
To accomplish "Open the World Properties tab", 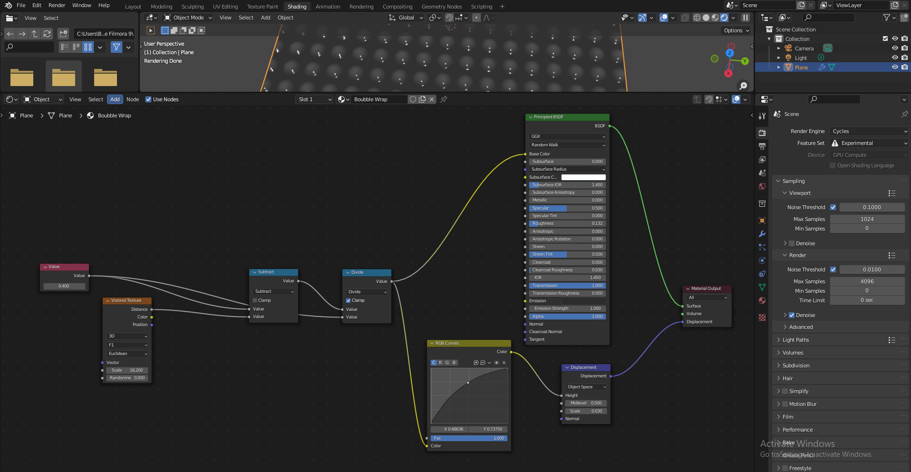I will pyautogui.click(x=762, y=186).
